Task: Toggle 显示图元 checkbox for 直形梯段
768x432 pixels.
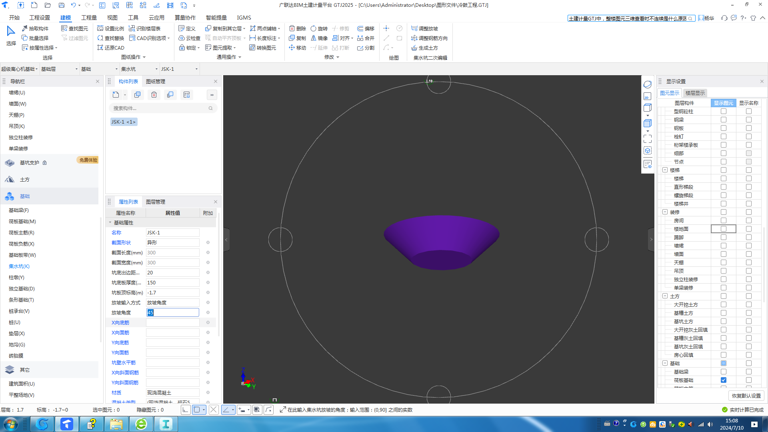Action: point(724,187)
